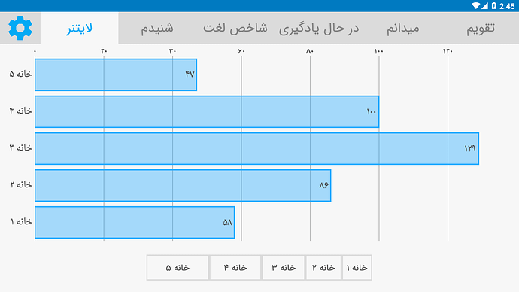The image size is (519, 292).
Task: Tap the Wi-Fi status icon
Action: [x=475, y=5]
